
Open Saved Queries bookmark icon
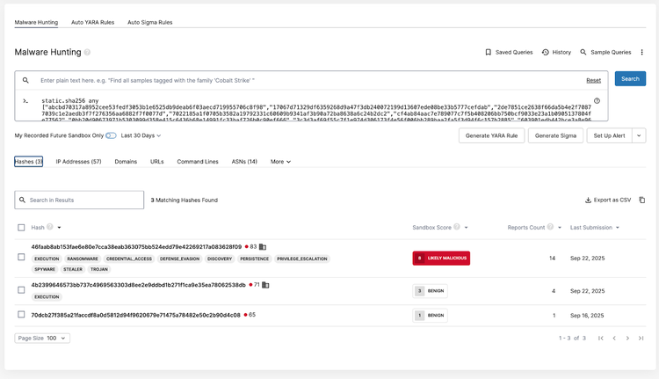pyautogui.click(x=489, y=53)
